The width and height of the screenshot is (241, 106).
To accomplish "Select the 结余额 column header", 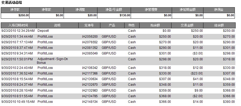I will tap(219, 25).
